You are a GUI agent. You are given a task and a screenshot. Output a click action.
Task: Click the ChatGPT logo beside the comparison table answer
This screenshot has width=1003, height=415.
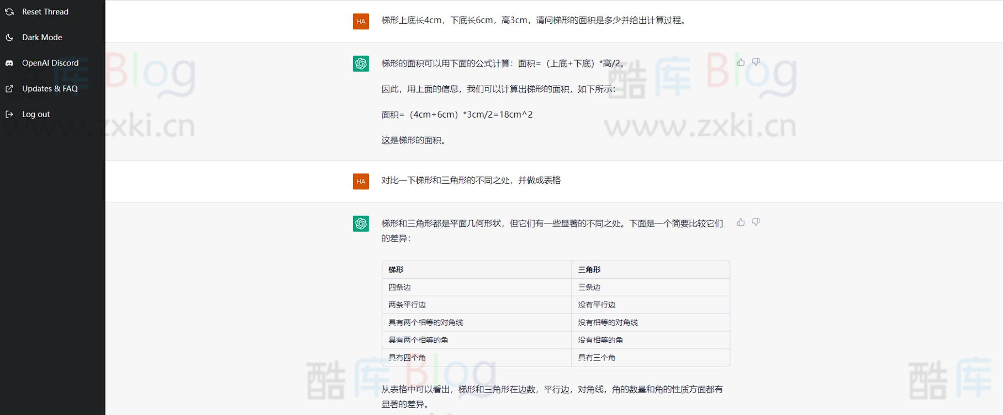point(361,224)
